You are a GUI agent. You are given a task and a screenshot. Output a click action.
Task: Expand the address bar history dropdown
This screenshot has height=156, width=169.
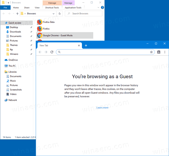(x=54, y=14)
